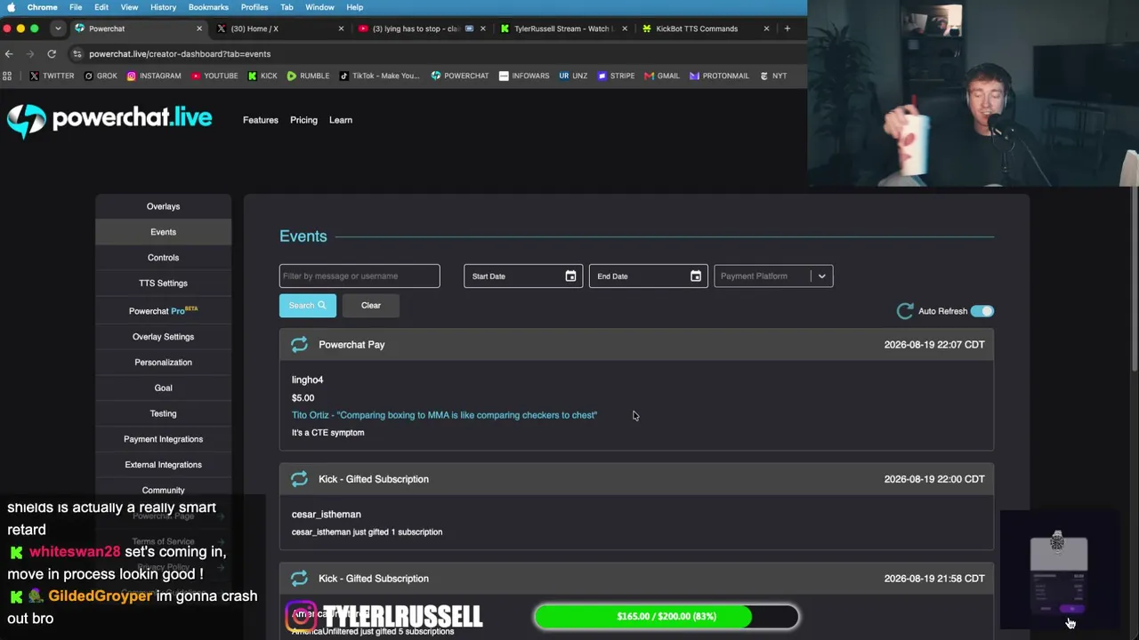Click the filter by message or username field
The width and height of the screenshot is (1139, 640).
[359, 276]
